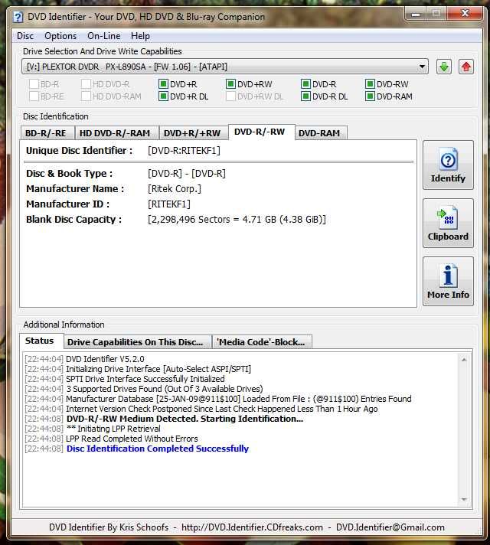Image resolution: width=490 pixels, height=545 pixels.
Task: Toggle the DVD-R checkbox
Action: coord(305,84)
